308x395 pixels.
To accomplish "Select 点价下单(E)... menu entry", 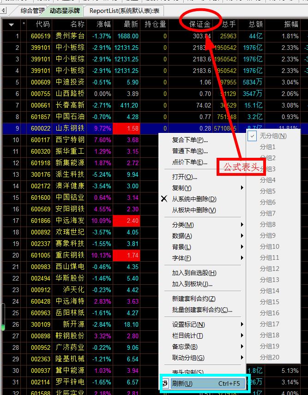I will 189,162.
